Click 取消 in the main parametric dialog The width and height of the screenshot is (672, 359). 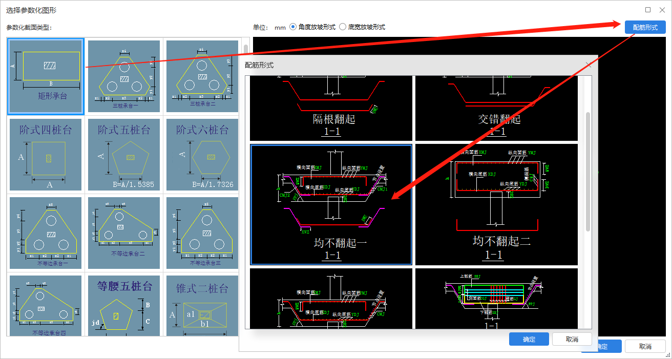tap(645, 346)
